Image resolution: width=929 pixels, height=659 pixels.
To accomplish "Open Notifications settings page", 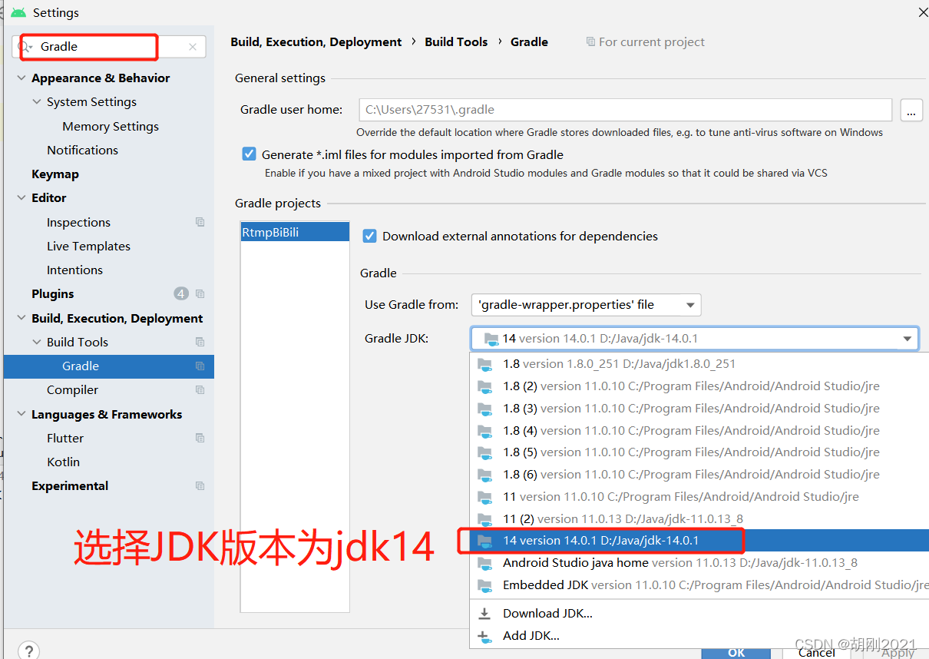I will click(x=82, y=150).
